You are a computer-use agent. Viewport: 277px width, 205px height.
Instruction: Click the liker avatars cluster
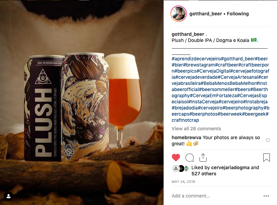click(x=181, y=169)
